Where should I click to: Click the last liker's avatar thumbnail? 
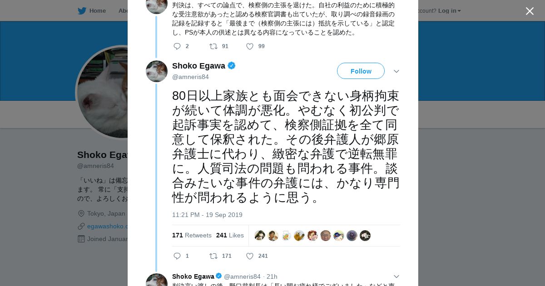tap(365, 236)
